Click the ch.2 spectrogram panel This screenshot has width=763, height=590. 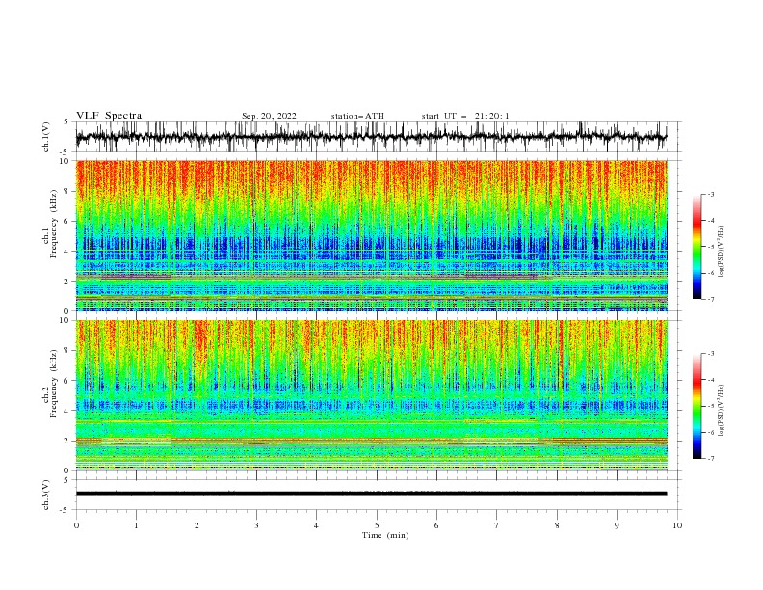point(371,395)
